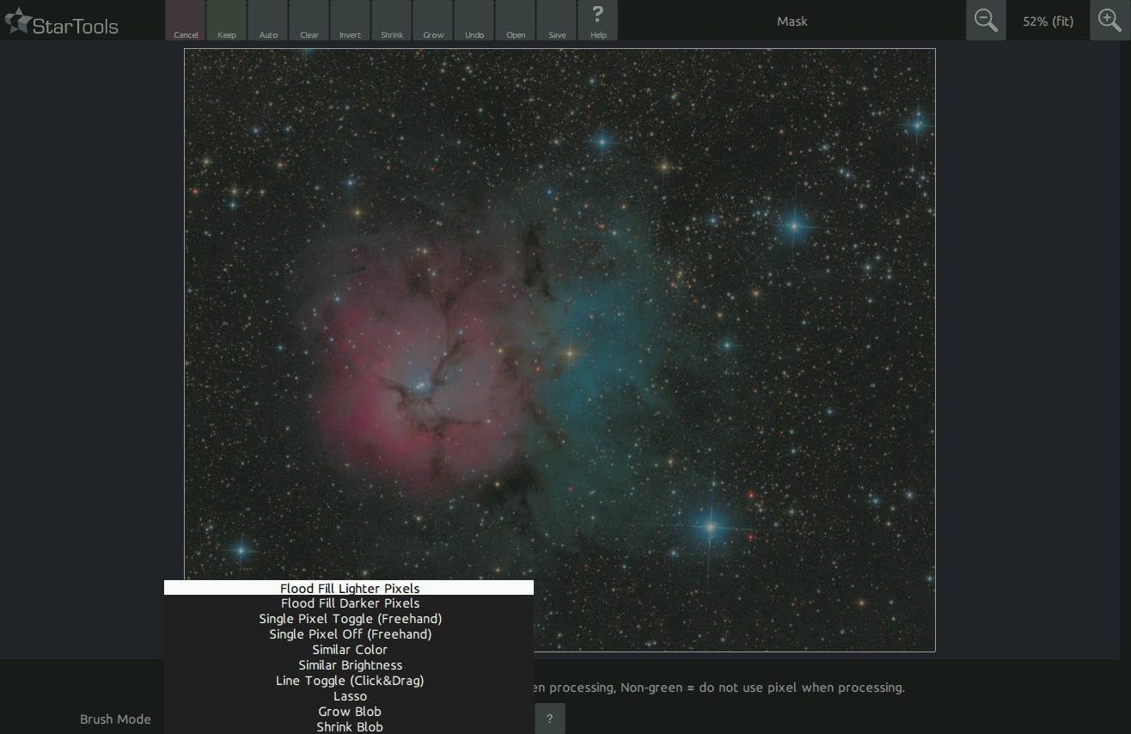The height and width of the screenshot is (734, 1131).
Task: Select Flood Fill Lighter Pixels brush mode
Action: coord(349,588)
